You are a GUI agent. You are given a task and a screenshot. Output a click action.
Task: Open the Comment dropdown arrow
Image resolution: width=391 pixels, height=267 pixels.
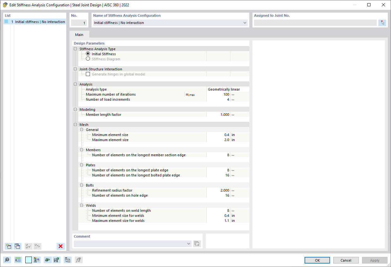[x=189, y=244]
